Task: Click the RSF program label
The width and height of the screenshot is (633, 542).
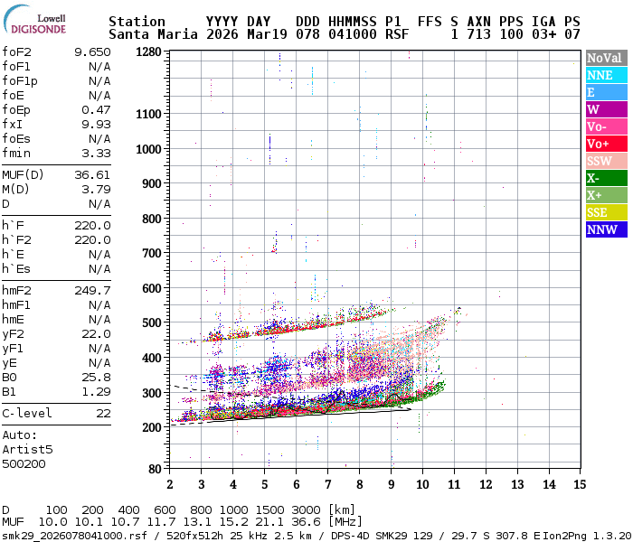Action: (x=397, y=34)
